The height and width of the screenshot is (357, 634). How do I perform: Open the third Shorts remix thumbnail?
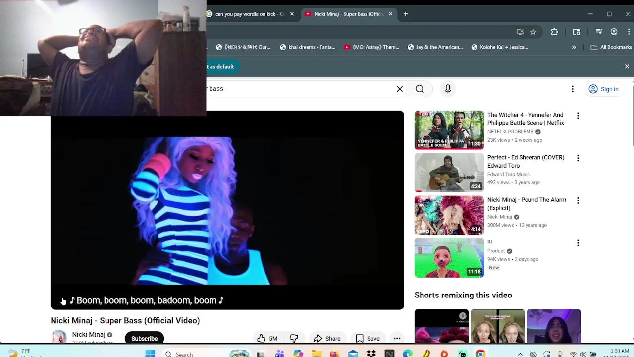click(x=553, y=326)
